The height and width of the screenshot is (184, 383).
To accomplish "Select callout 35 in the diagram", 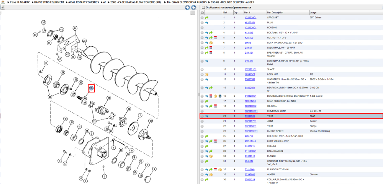I will pyautogui.click(x=85, y=41).
